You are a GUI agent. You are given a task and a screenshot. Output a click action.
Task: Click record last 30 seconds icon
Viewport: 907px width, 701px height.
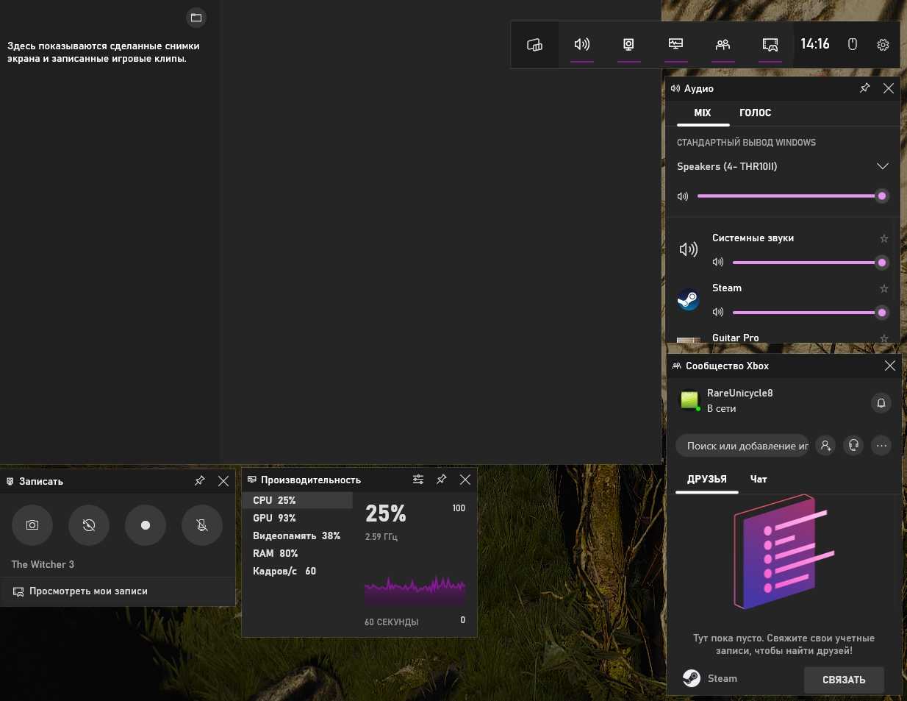click(x=89, y=525)
